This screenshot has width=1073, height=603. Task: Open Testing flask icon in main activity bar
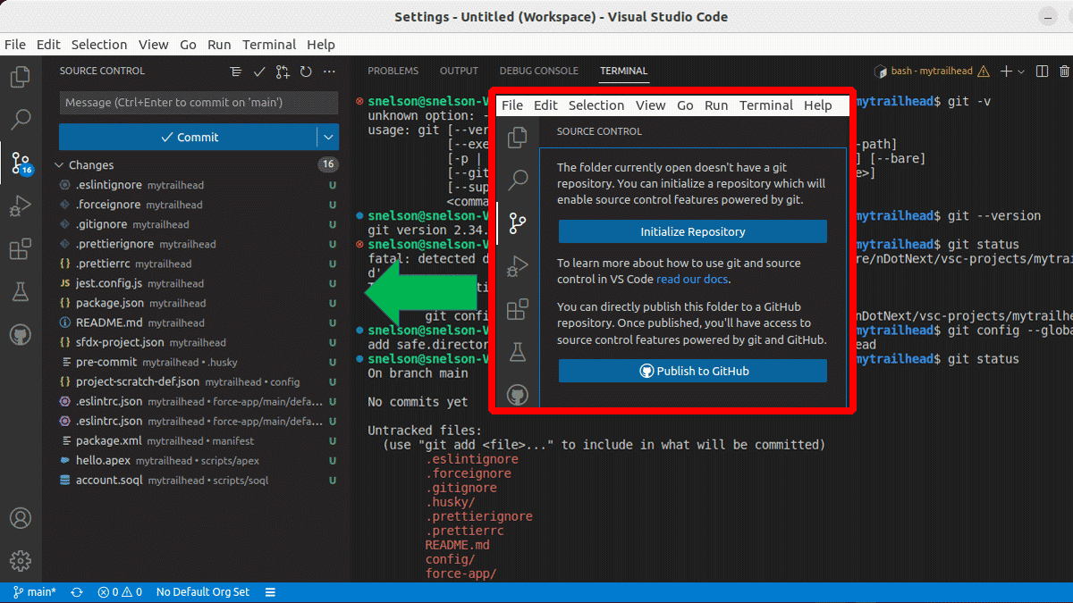pos(21,292)
